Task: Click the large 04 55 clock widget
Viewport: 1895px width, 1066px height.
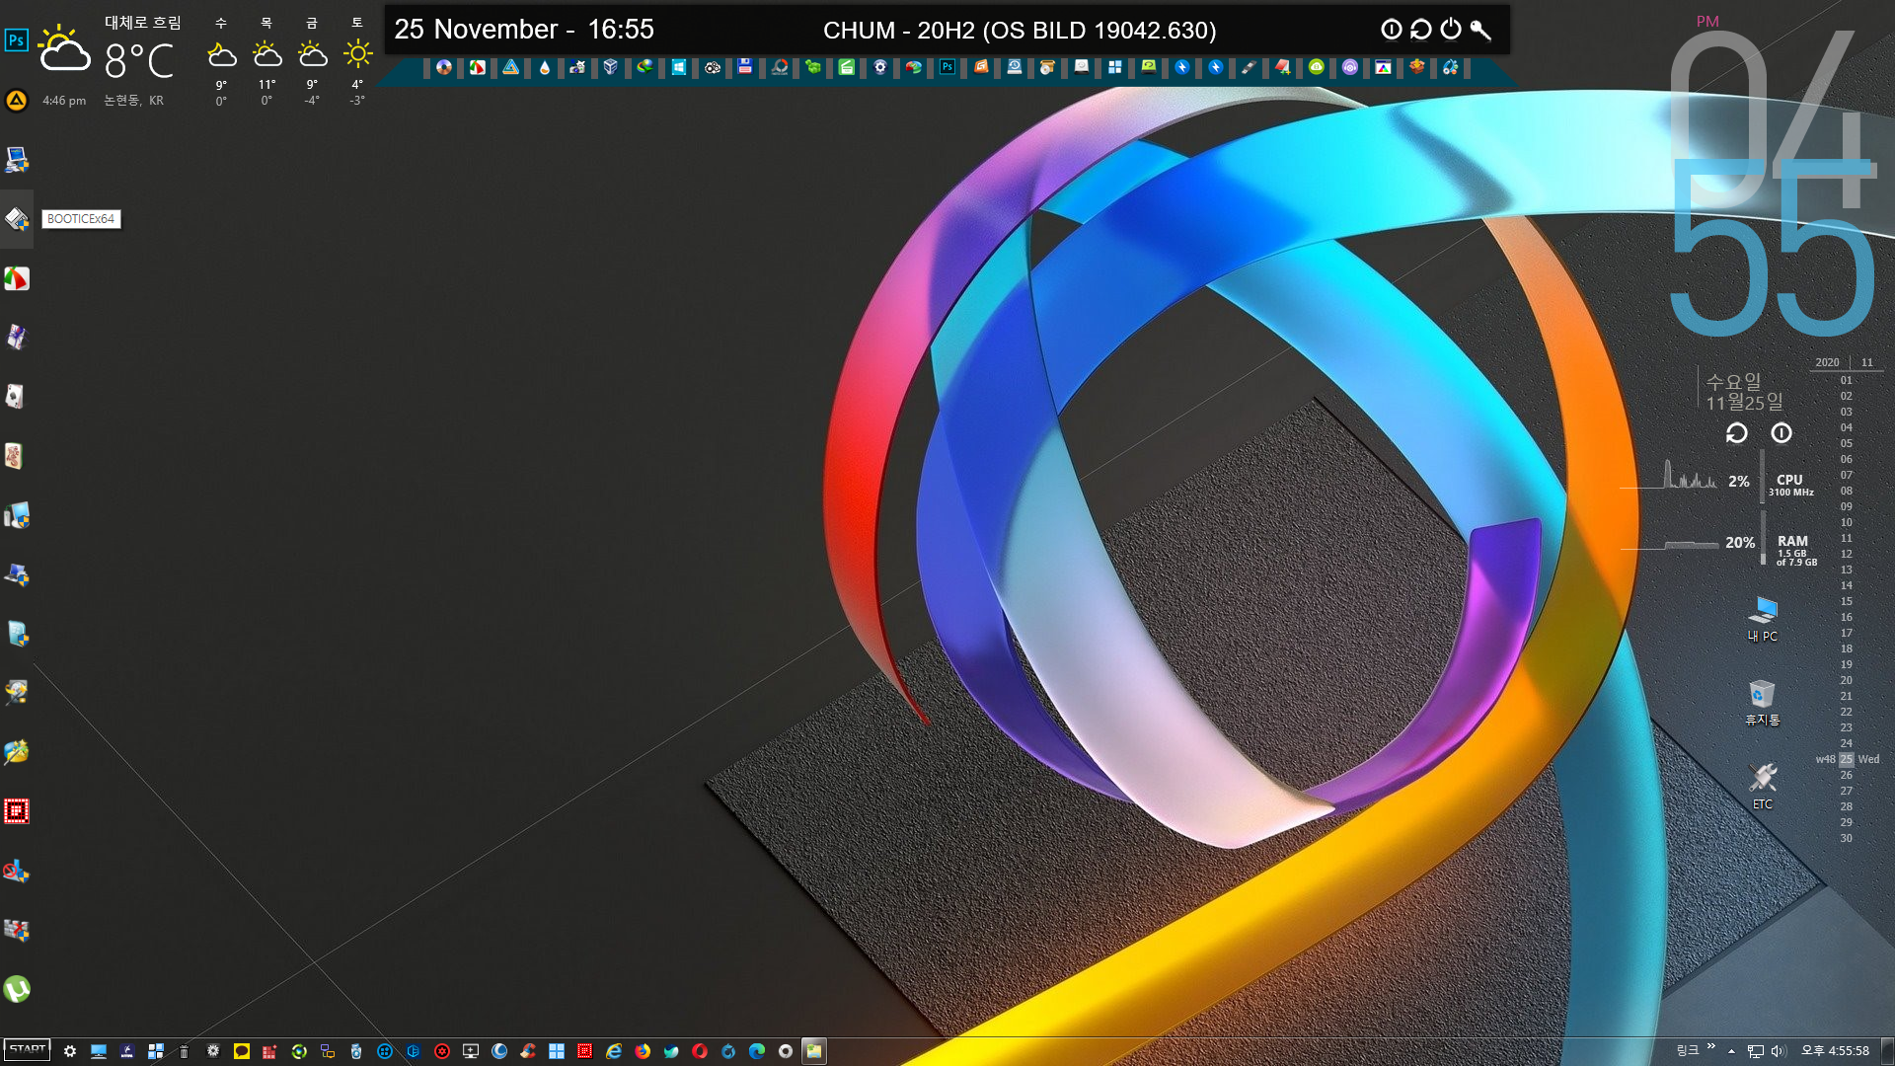Action: [x=1772, y=183]
